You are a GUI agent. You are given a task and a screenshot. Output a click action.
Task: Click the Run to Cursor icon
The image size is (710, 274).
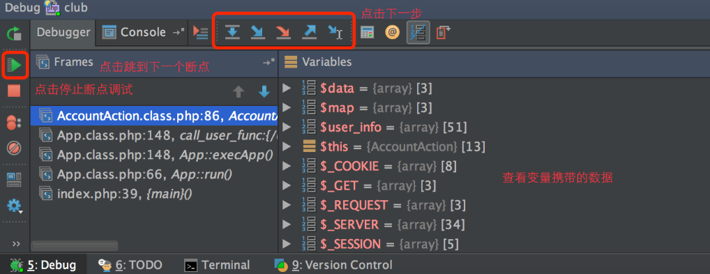click(x=335, y=32)
